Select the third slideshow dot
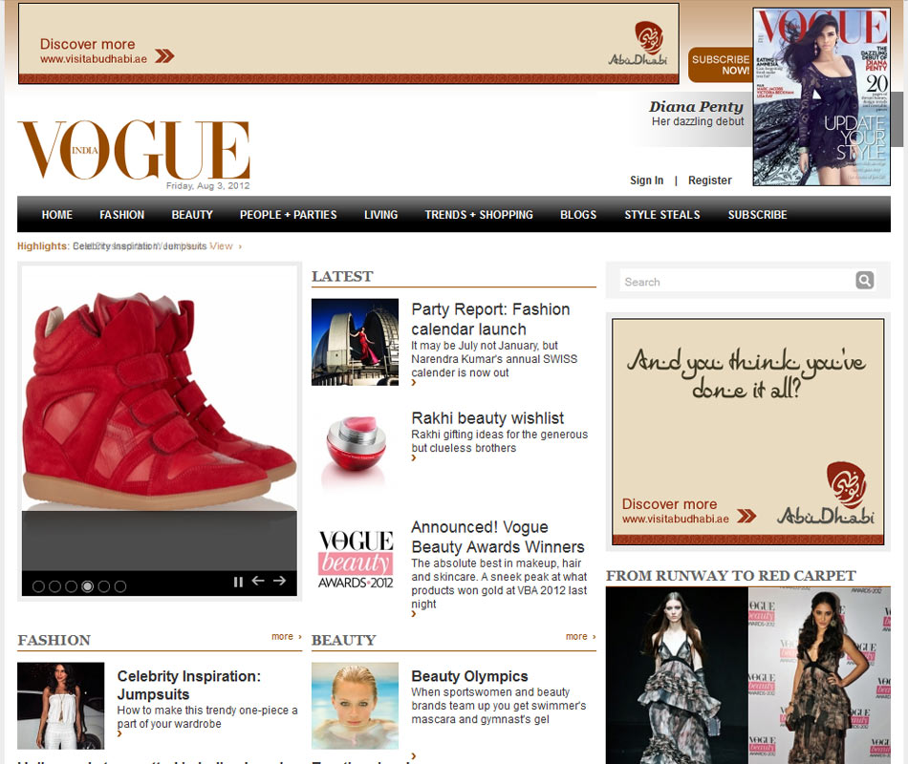This screenshot has height=764, width=908. [x=72, y=586]
